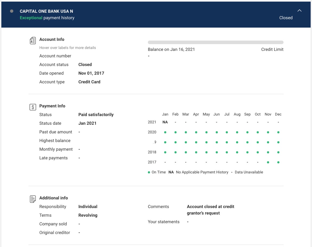This screenshot has height=247, width=312.
Task: Click the Nov 01, 2017 date value
Action: (91, 73)
